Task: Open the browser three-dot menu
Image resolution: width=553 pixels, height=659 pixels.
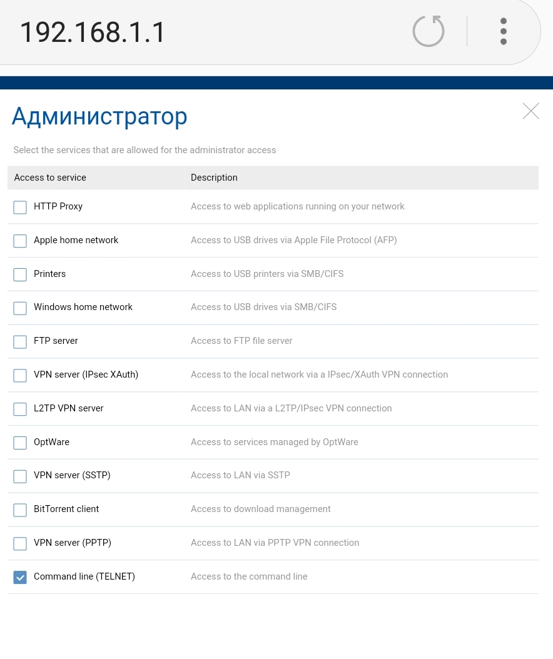Action: [x=504, y=31]
